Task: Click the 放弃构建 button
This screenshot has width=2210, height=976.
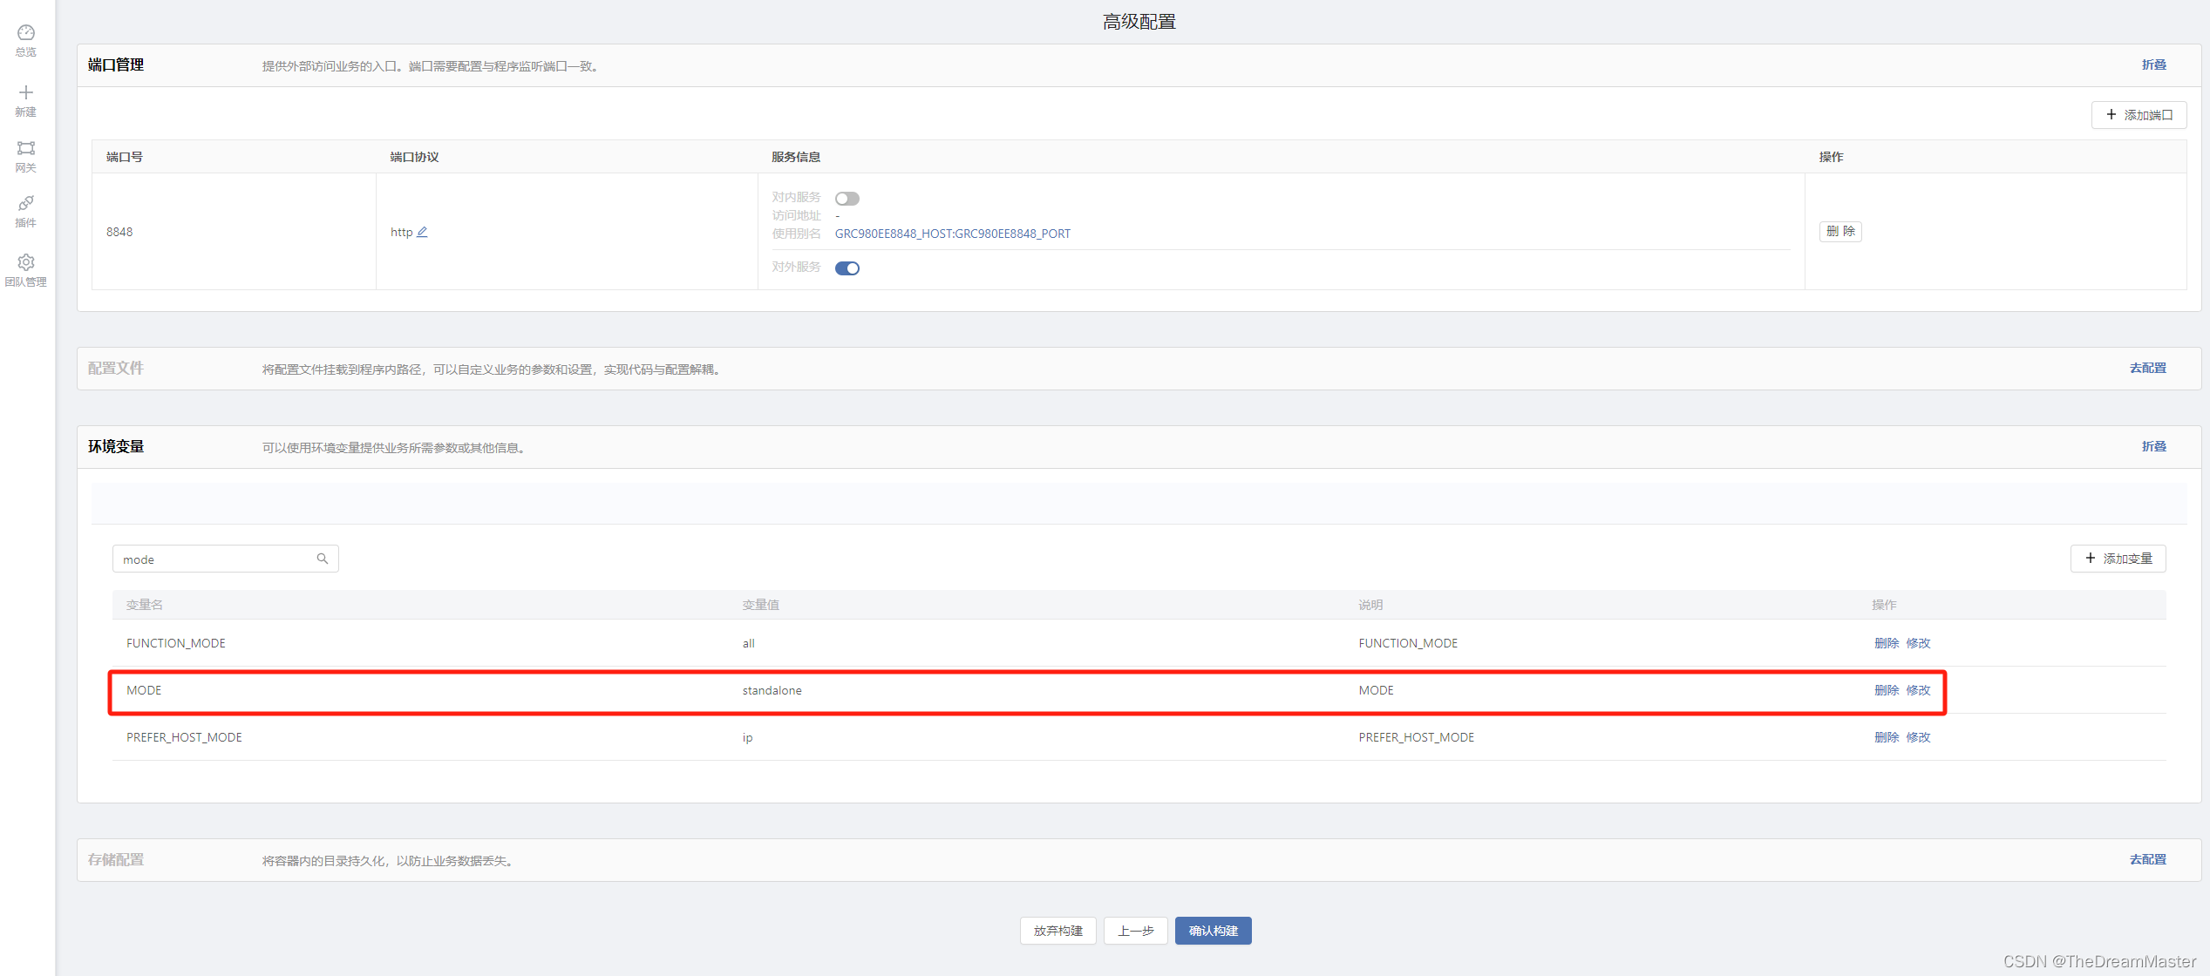Action: click(x=1057, y=931)
